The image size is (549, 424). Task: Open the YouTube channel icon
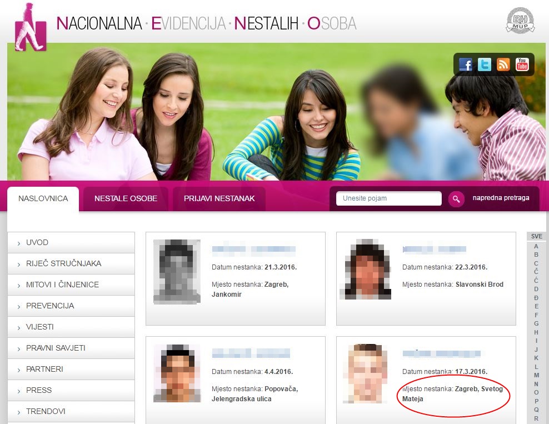point(522,64)
